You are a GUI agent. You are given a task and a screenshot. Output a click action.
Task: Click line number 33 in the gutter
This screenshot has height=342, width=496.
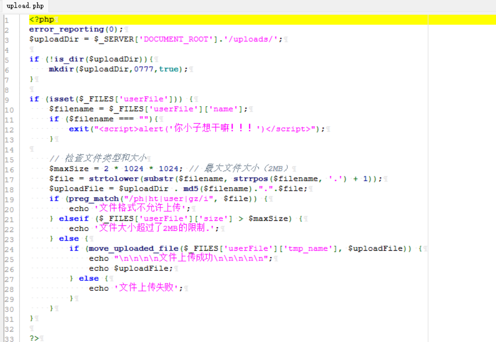pyautogui.click(x=9, y=339)
